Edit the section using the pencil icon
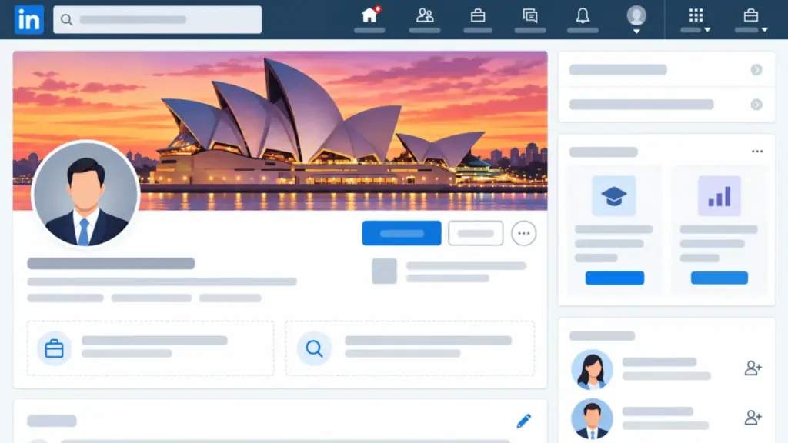 point(523,421)
